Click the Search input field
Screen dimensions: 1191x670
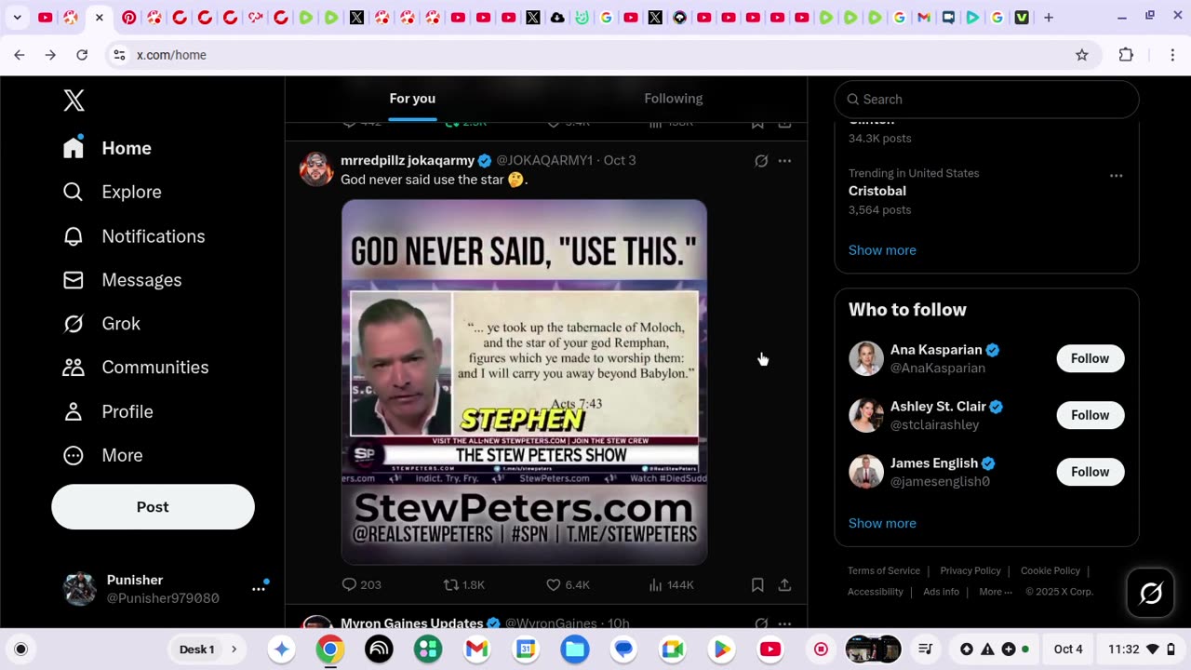pos(986,100)
